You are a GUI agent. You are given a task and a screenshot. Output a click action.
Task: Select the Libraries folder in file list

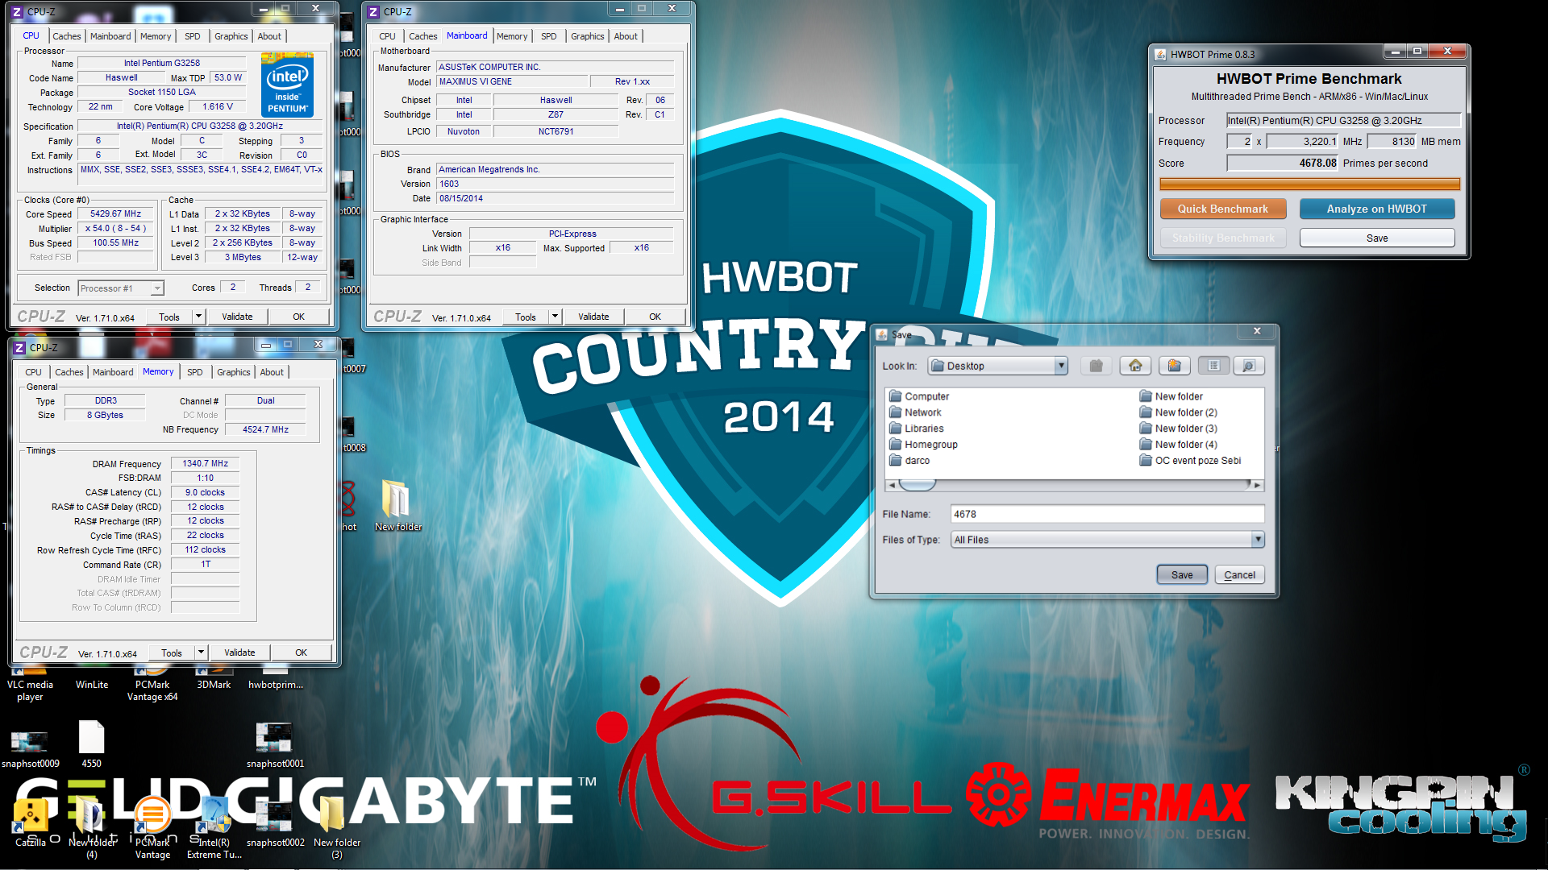point(916,429)
